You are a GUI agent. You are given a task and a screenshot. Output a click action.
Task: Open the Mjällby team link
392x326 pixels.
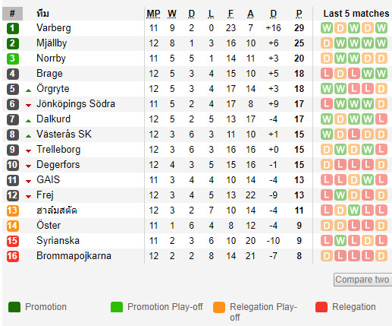pos(52,43)
